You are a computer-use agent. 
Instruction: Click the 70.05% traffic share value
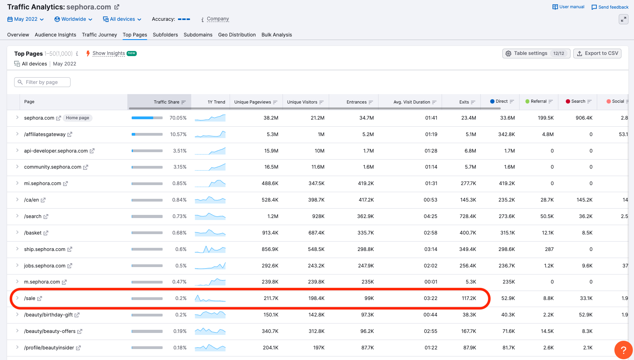178,118
